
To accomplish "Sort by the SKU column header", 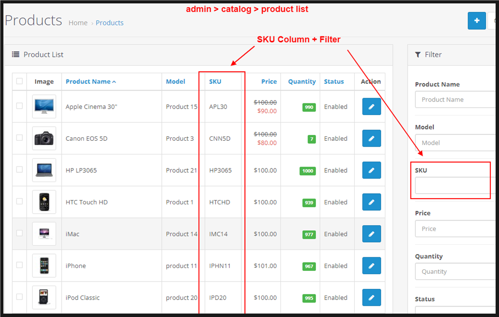I will (215, 82).
